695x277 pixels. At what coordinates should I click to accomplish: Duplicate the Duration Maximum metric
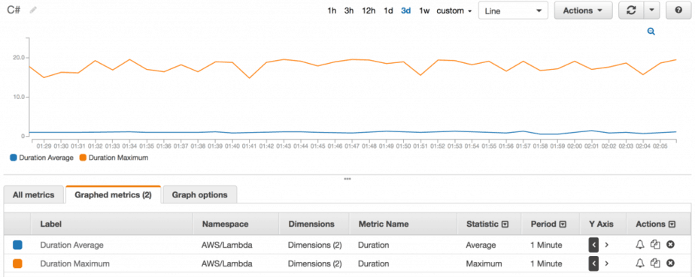(655, 263)
